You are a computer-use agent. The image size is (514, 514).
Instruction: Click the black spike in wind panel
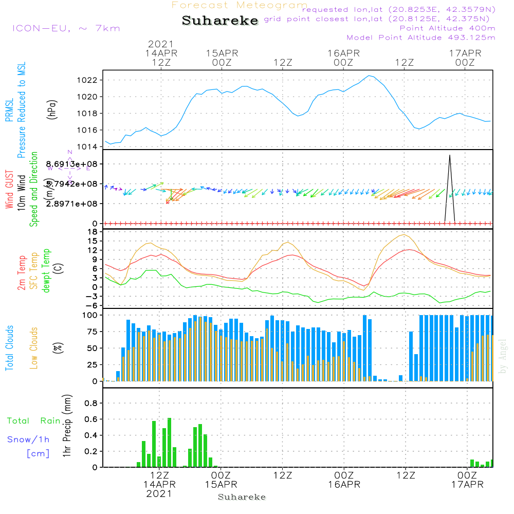point(450,188)
